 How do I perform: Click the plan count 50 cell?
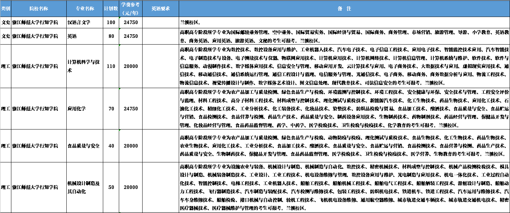click(x=111, y=187)
